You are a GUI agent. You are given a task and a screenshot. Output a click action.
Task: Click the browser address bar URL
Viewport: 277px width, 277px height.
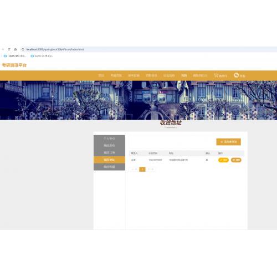point(55,49)
